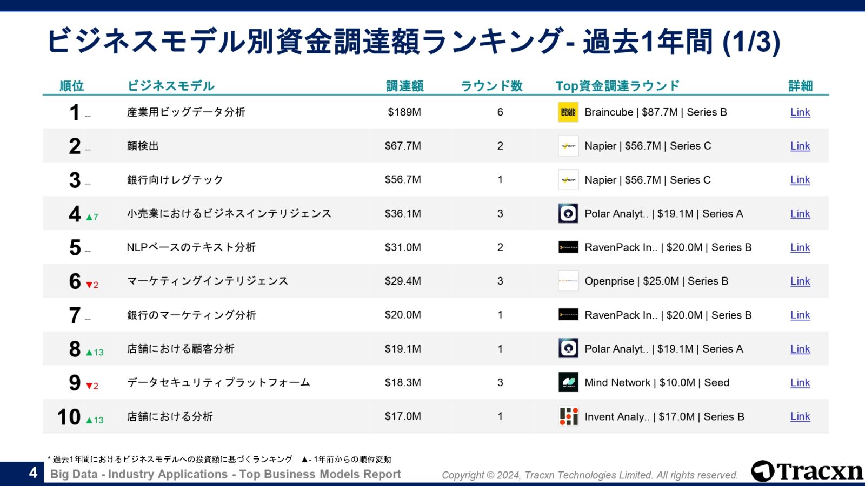Open the Link for 銀行のマーケティング分析

800,315
